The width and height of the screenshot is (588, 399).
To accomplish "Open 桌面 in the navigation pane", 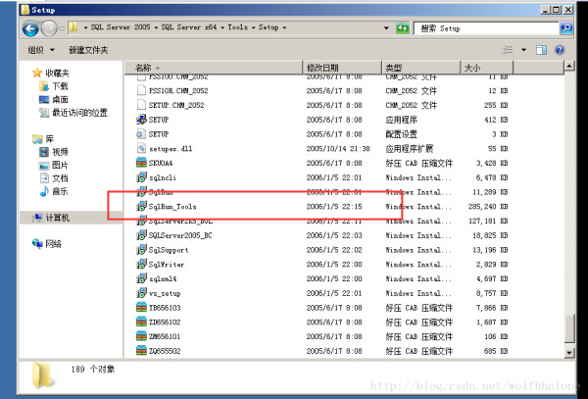I will click(60, 99).
